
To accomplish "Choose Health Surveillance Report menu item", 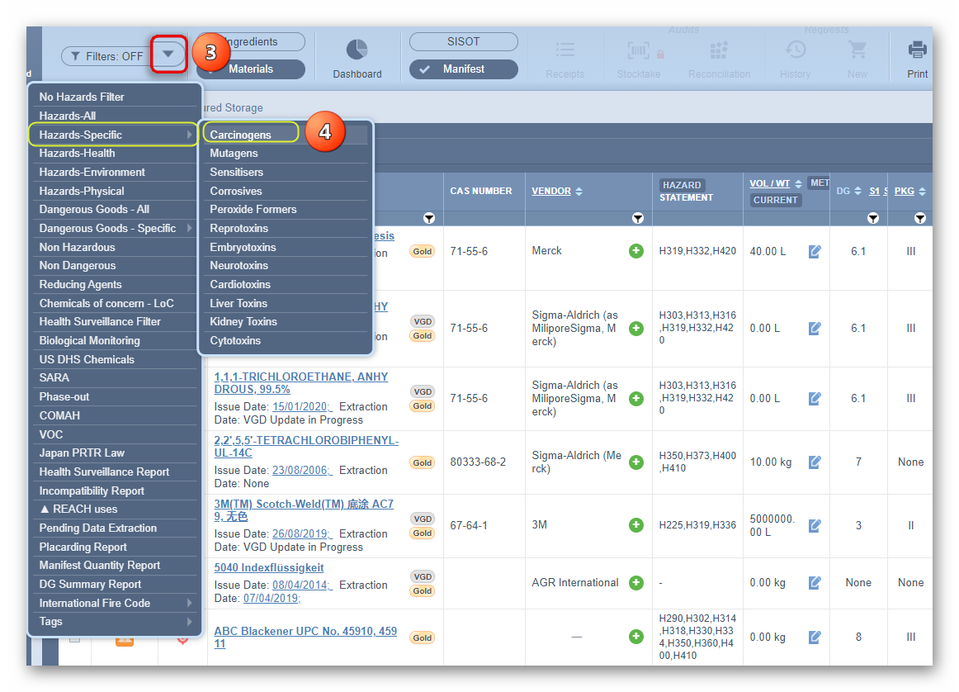I will coord(104,472).
